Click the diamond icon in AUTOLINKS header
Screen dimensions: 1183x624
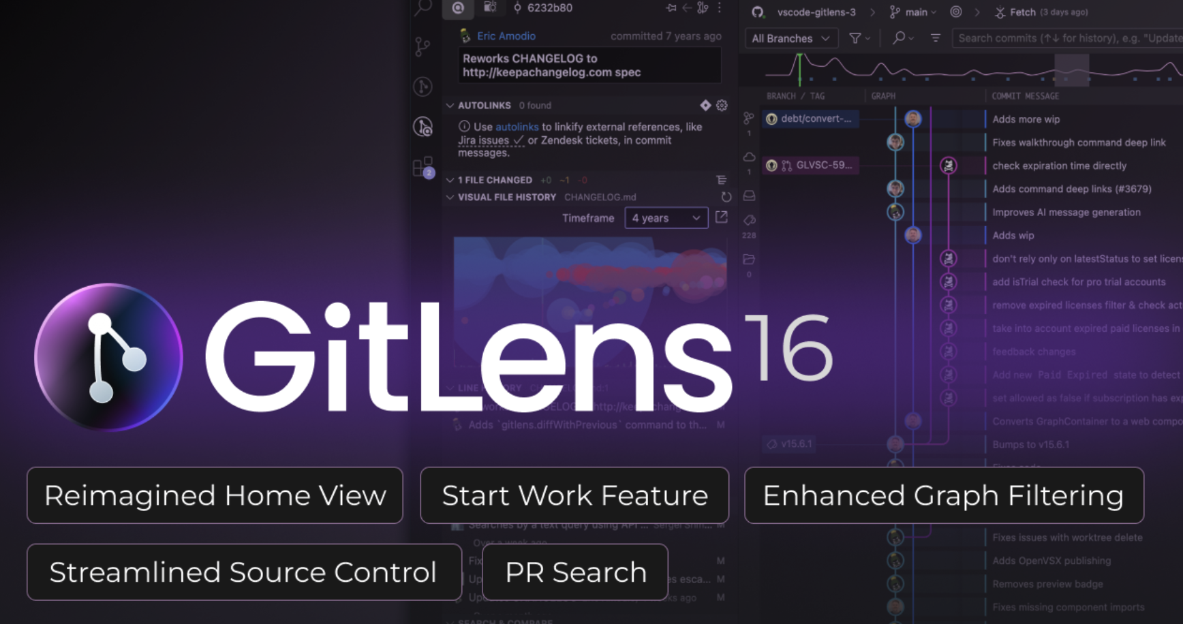(x=705, y=105)
